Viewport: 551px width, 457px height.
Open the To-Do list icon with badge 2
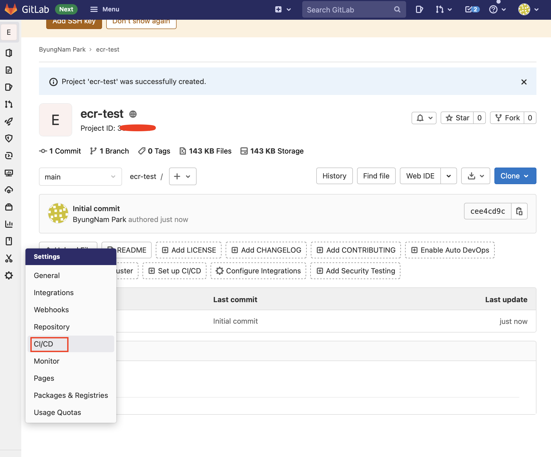(472, 10)
